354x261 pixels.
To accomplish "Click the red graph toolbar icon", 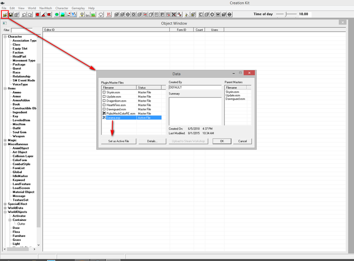I will (109, 15).
